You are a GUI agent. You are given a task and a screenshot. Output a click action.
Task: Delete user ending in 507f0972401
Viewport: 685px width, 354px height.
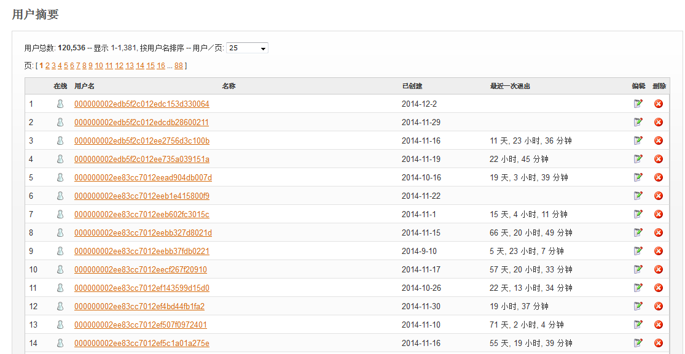coord(659,325)
